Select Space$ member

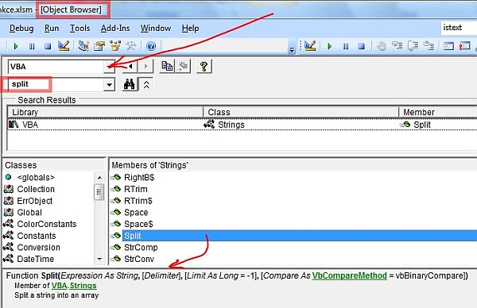click(138, 224)
